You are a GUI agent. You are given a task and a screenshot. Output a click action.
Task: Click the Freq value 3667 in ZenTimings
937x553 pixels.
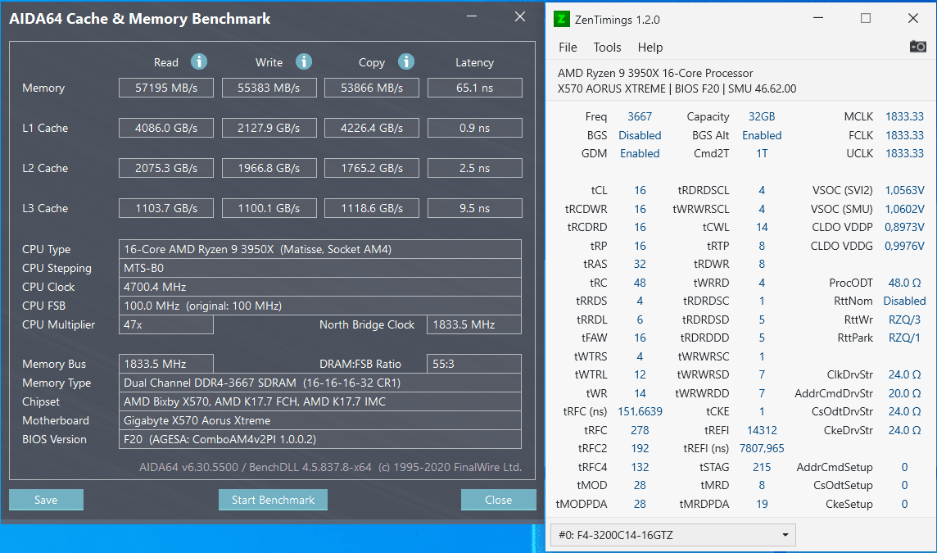pos(640,116)
